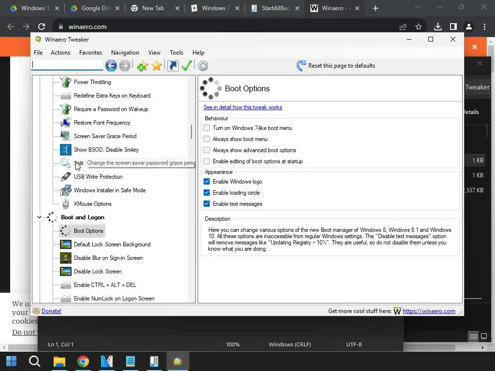Add this page to favorites with plus-star icon
Viewport: 495px width, 371px height.
click(143, 66)
